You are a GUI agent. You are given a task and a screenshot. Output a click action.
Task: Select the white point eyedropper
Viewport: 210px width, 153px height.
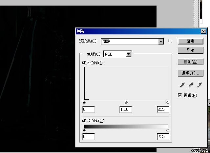[199, 85]
